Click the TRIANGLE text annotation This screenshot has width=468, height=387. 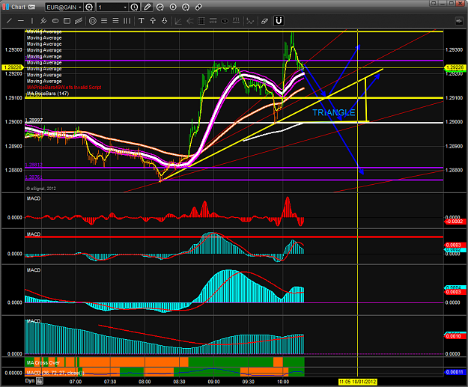(x=334, y=112)
